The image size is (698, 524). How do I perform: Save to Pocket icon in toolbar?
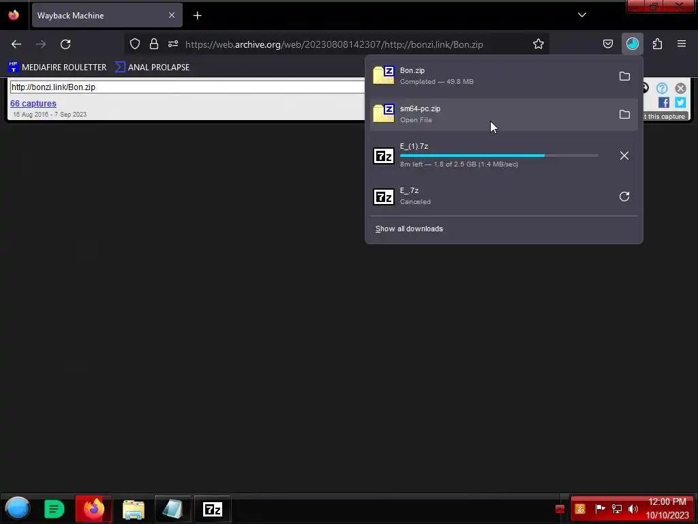click(x=607, y=44)
